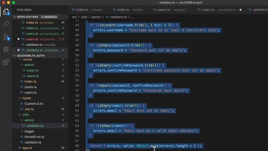Switch to users.ts routes tab
The width and height of the screenshot is (268, 151).
pyautogui.click(x=170, y=10)
